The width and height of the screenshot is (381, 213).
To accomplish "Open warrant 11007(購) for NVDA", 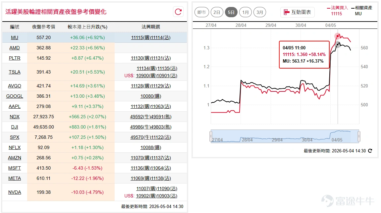I will [x=146, y=189].
